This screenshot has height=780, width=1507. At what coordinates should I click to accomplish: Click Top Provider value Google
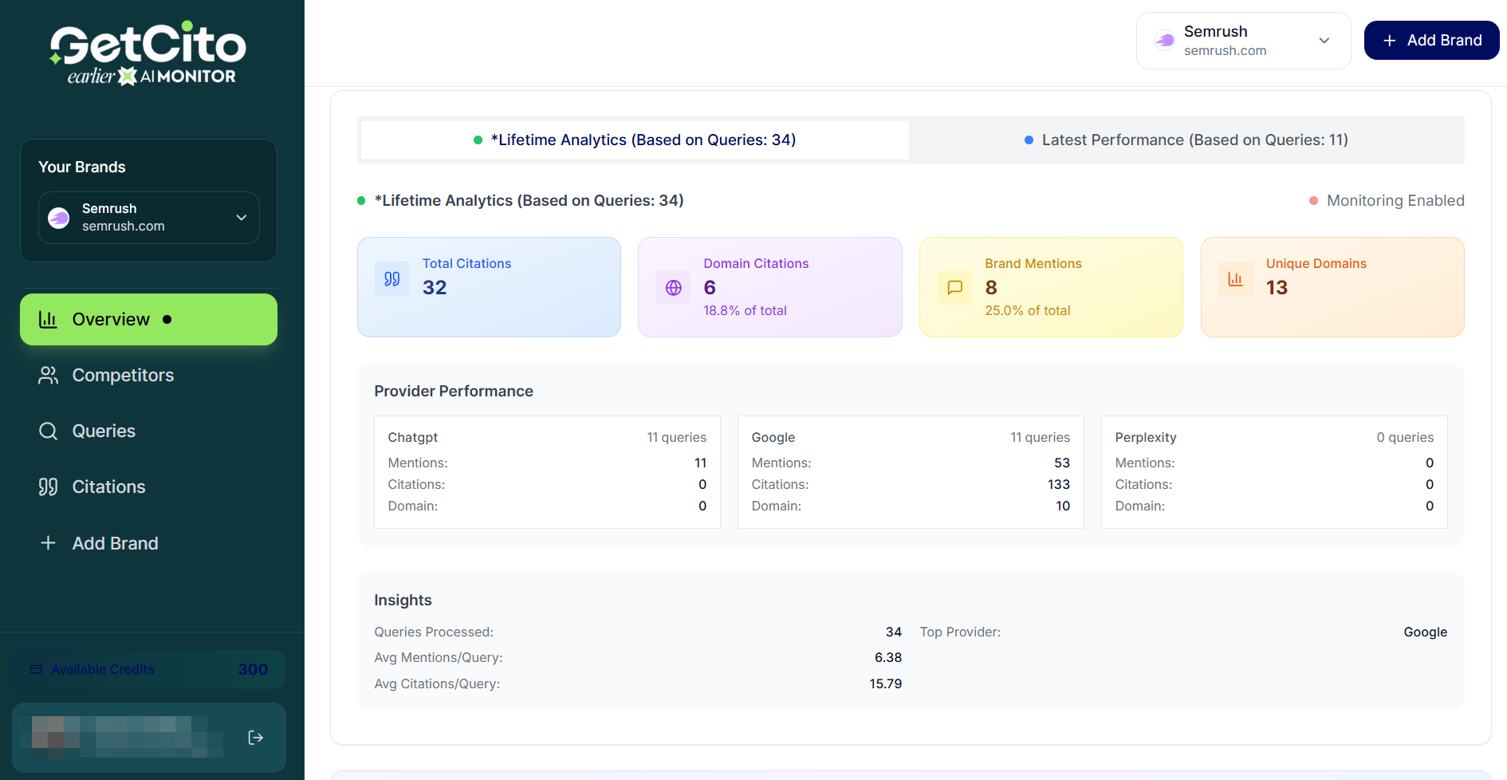1426,632
